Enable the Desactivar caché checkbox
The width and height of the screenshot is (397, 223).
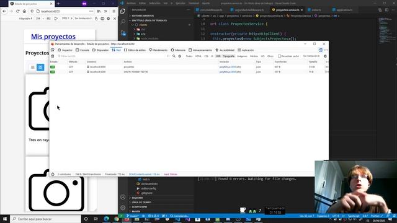280,56
